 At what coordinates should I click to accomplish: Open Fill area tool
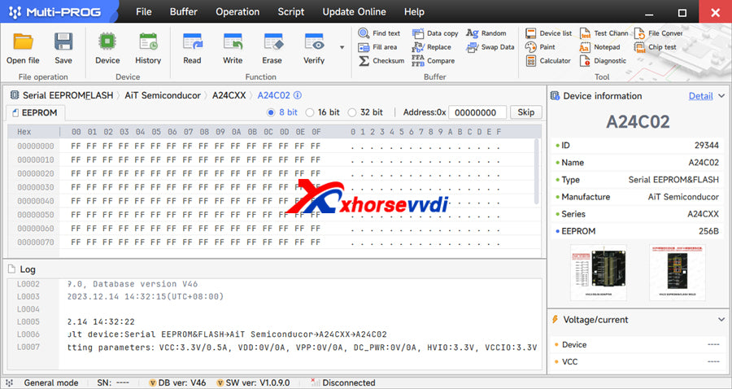pyautogui.click(x=377, y=47)
